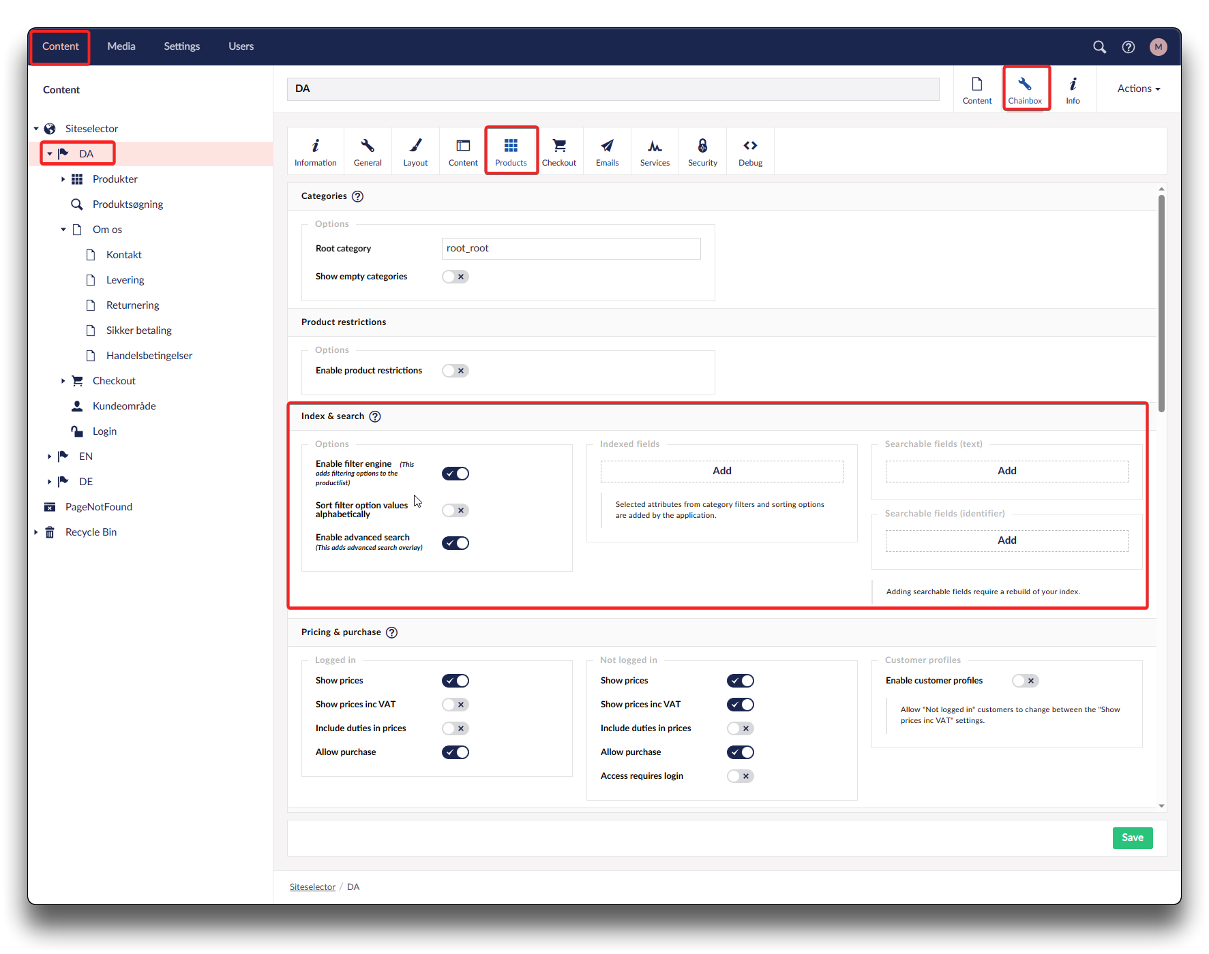Switch to the Settings section
1209x954 pixels.
[x=181, y=46]
